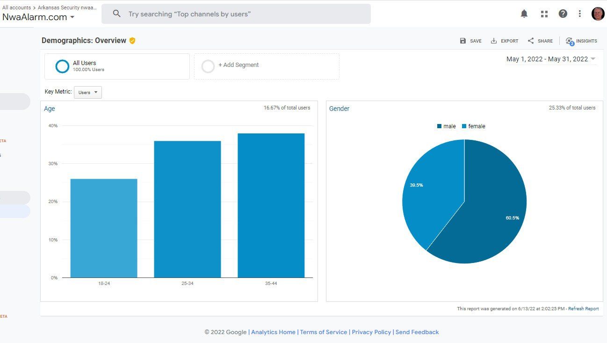Viewport: 607px width, 343px height.
Task: Export the Demographics report
Action: [x=504, y=41]
